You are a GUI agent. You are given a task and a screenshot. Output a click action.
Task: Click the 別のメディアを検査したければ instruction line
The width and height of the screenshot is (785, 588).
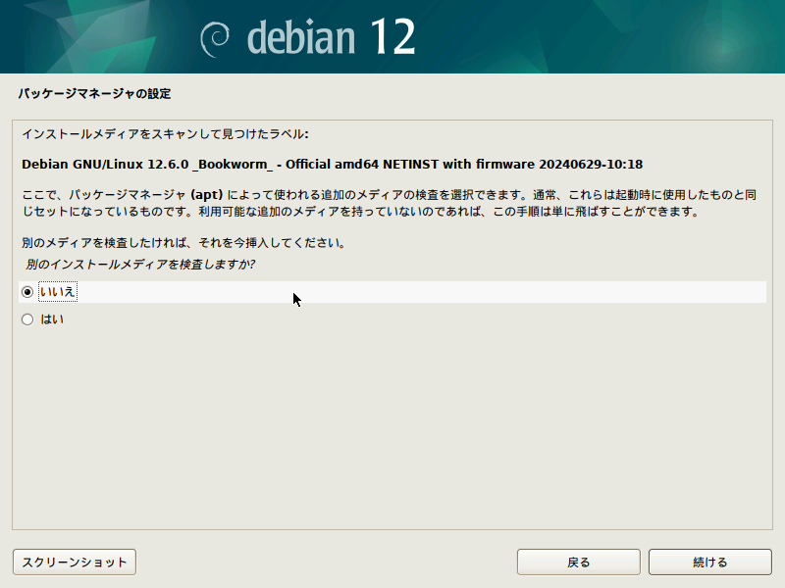[x=183, y=243]
